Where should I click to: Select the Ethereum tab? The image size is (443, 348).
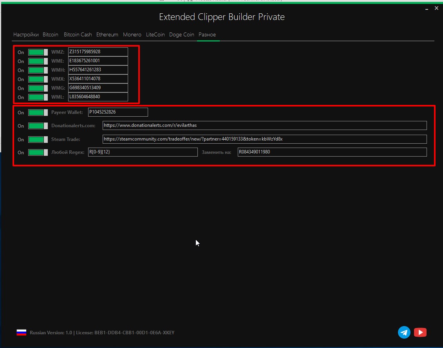click(107, 35)
